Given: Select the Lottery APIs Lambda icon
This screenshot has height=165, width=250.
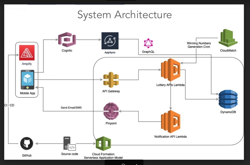Looking at the screenshot, I should 171,70.
